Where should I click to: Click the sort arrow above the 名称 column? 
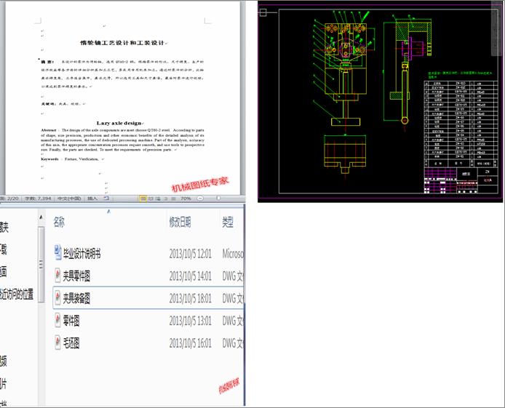pyautogui.click(x=108, y=212)
